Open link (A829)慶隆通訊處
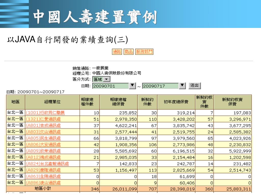This screenshot has width=261, height=195. click(43, 170)
